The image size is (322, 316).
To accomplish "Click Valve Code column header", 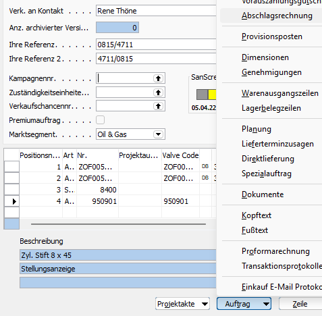I will [x=180, y=155].
